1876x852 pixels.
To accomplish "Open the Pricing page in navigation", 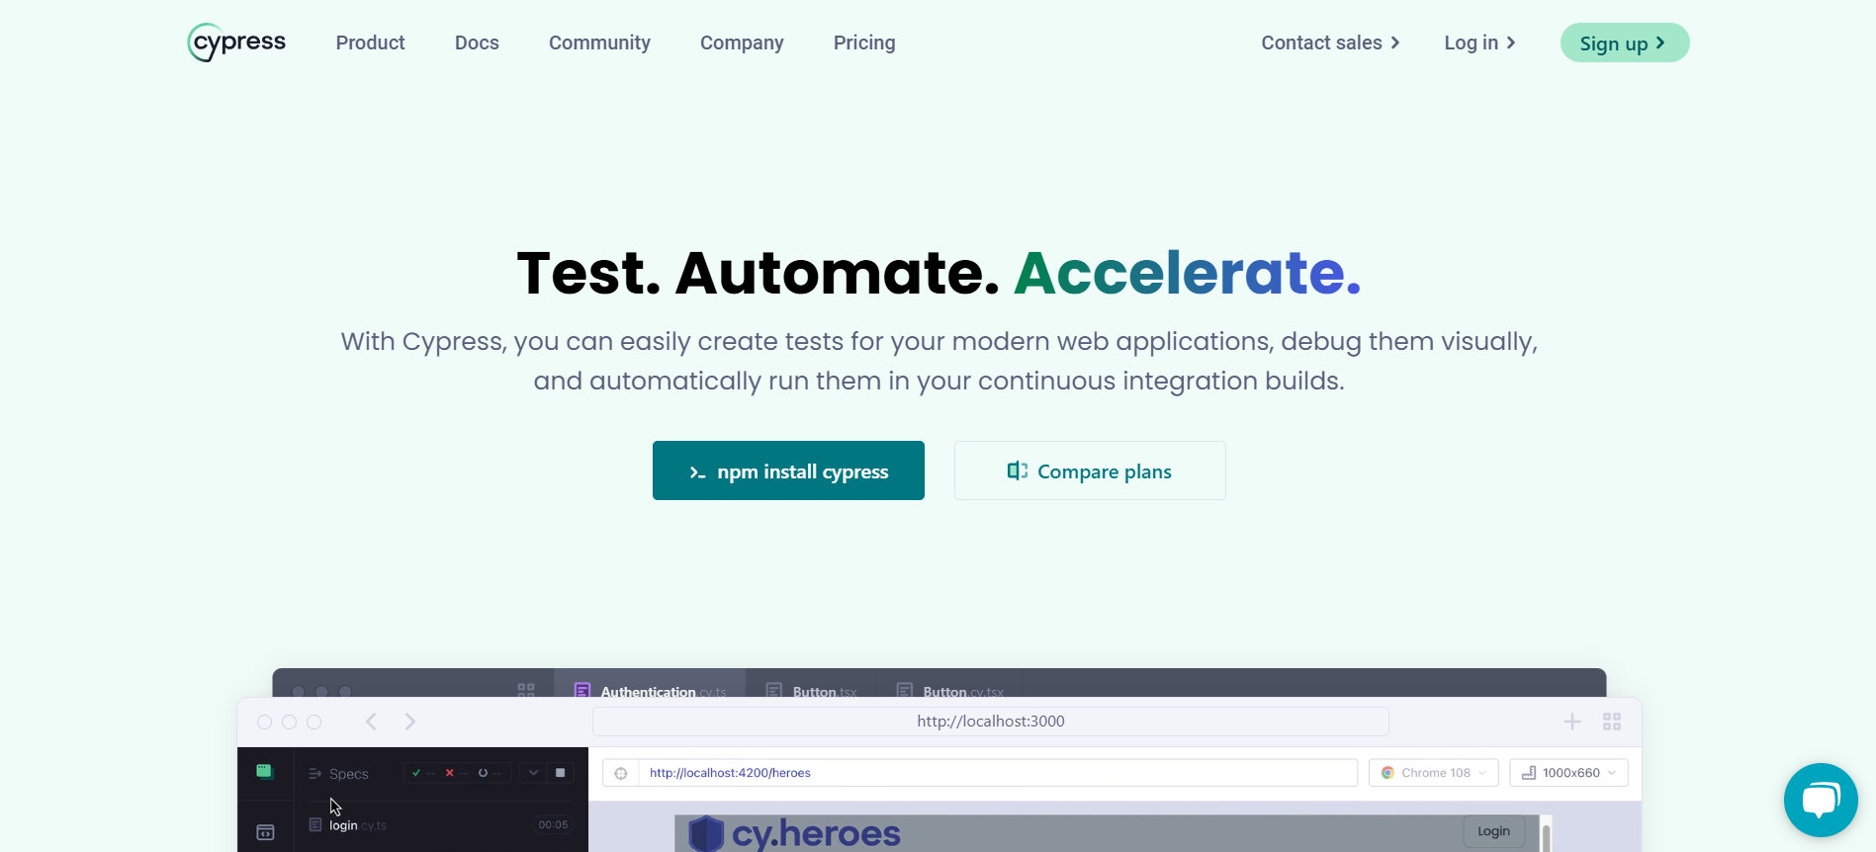I will [863, 43].
